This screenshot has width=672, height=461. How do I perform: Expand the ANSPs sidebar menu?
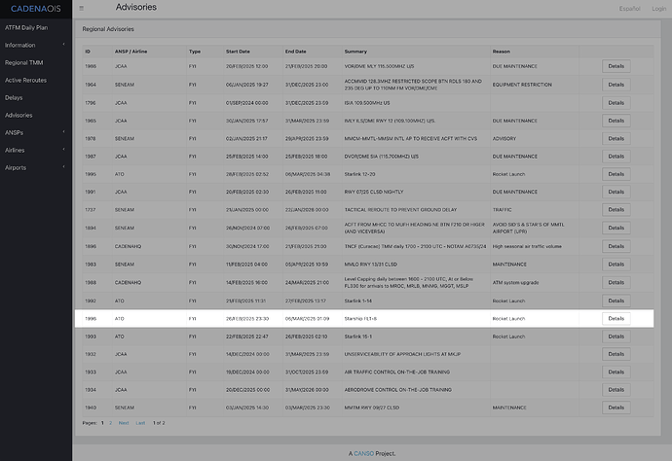pos(36,132)
